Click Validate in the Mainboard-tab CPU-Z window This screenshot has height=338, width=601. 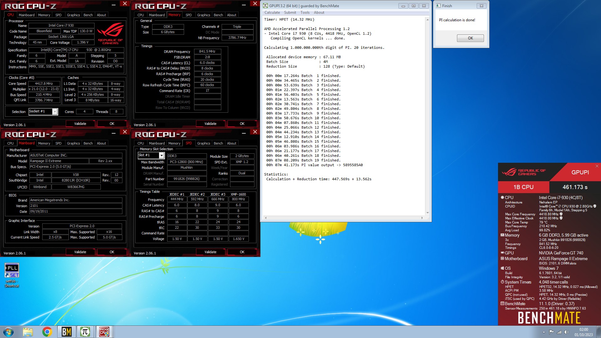[x=80, y=252]
